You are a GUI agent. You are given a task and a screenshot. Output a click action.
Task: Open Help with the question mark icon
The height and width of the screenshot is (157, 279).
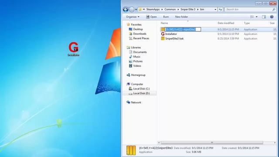pos(272,17)
